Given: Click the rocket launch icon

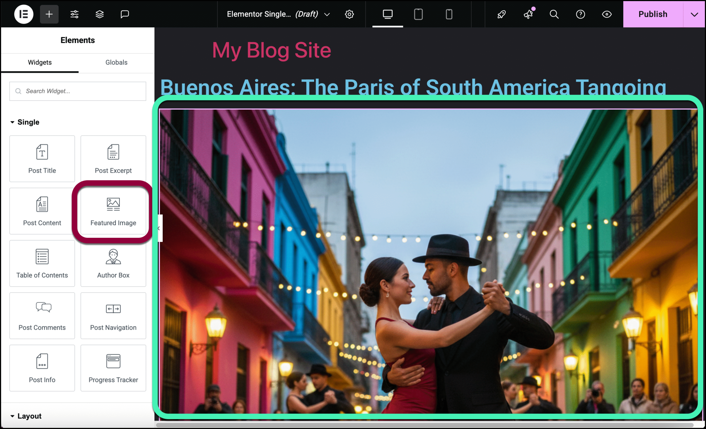Looking at the screenshot, I should pos(501,14).
